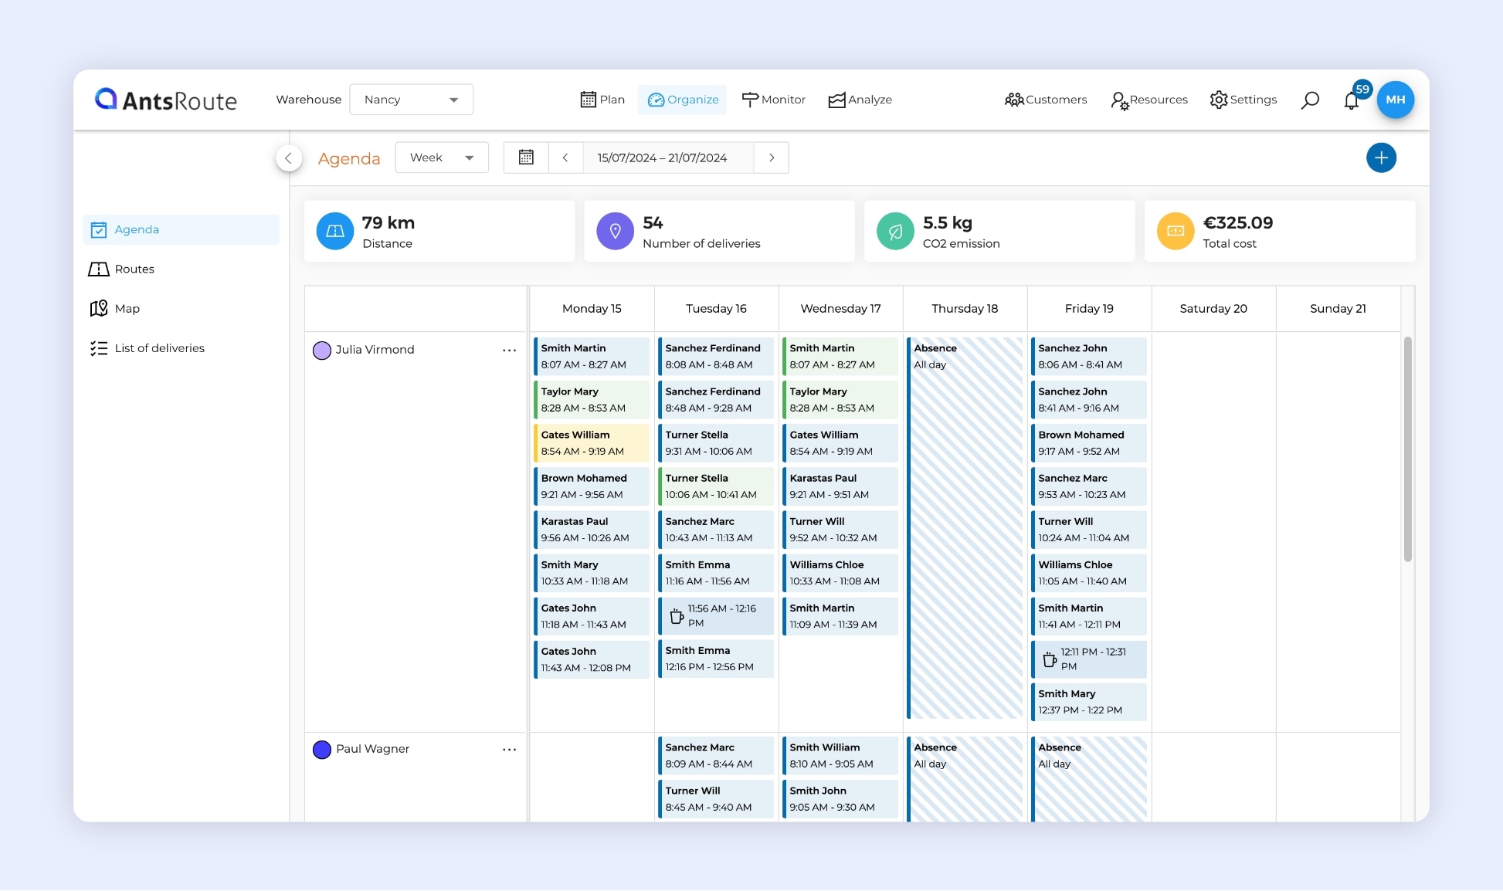Click the Monitor navigation icon
This screenshot has width=1503, height=891.
tap(750, 99)
